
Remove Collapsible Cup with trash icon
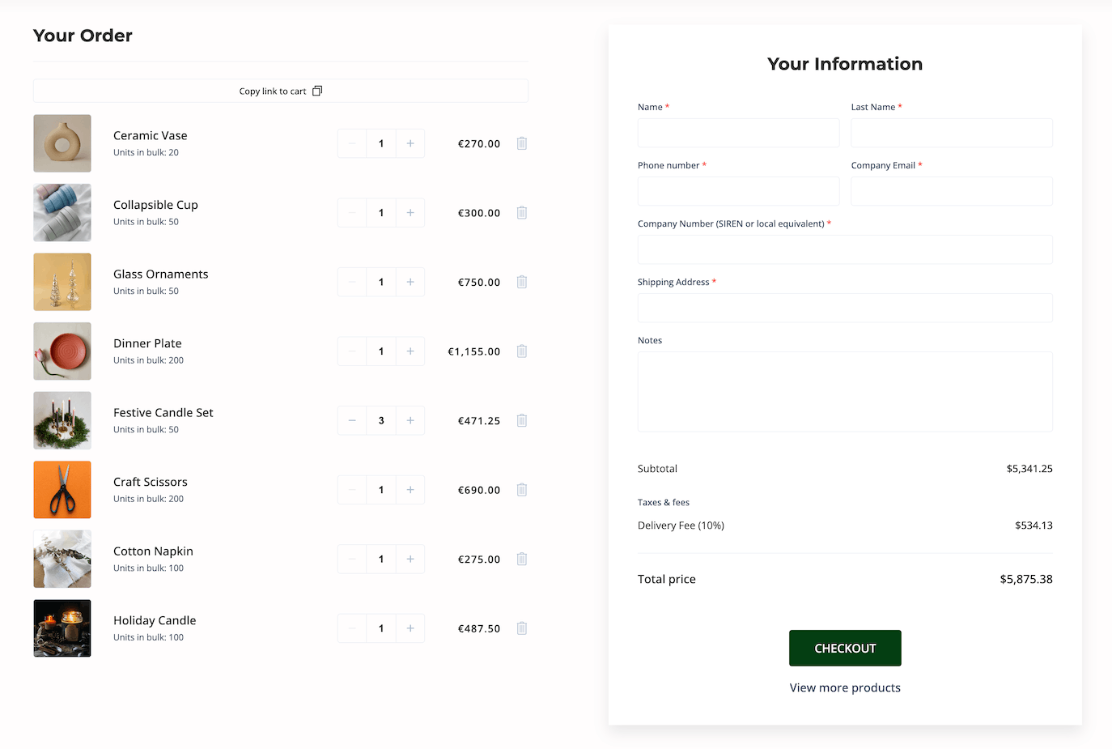click(522, 213)
